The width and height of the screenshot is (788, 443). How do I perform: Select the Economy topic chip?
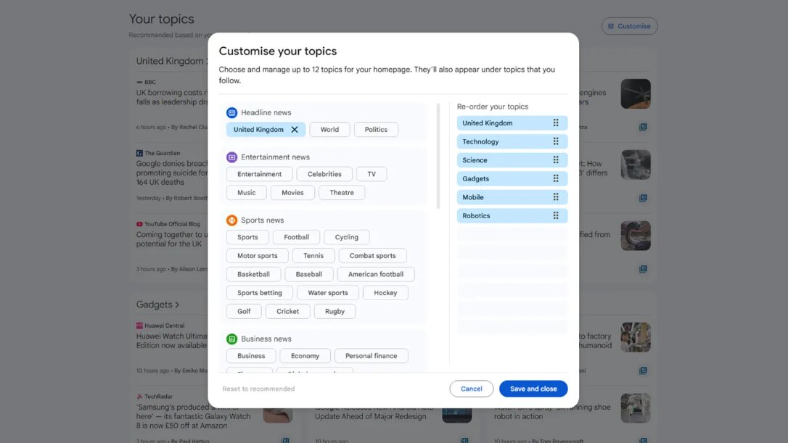coord(305,356)
